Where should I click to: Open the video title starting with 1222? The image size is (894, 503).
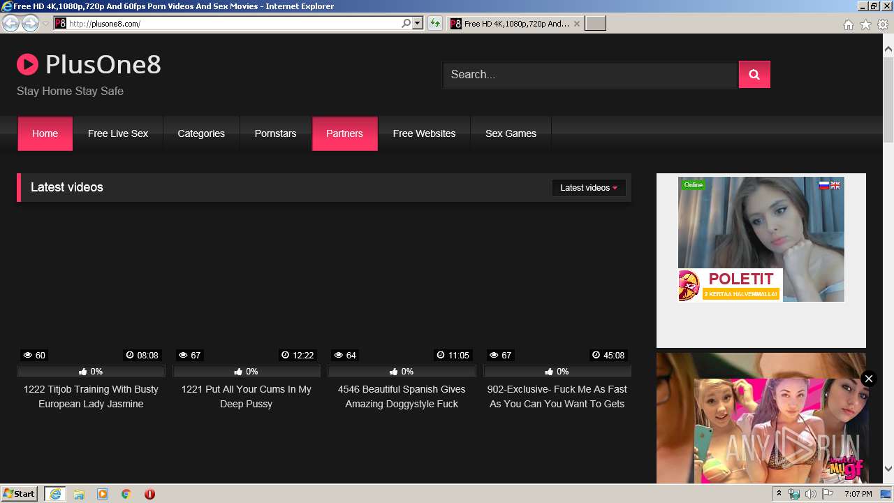click(x=91, y=397)
